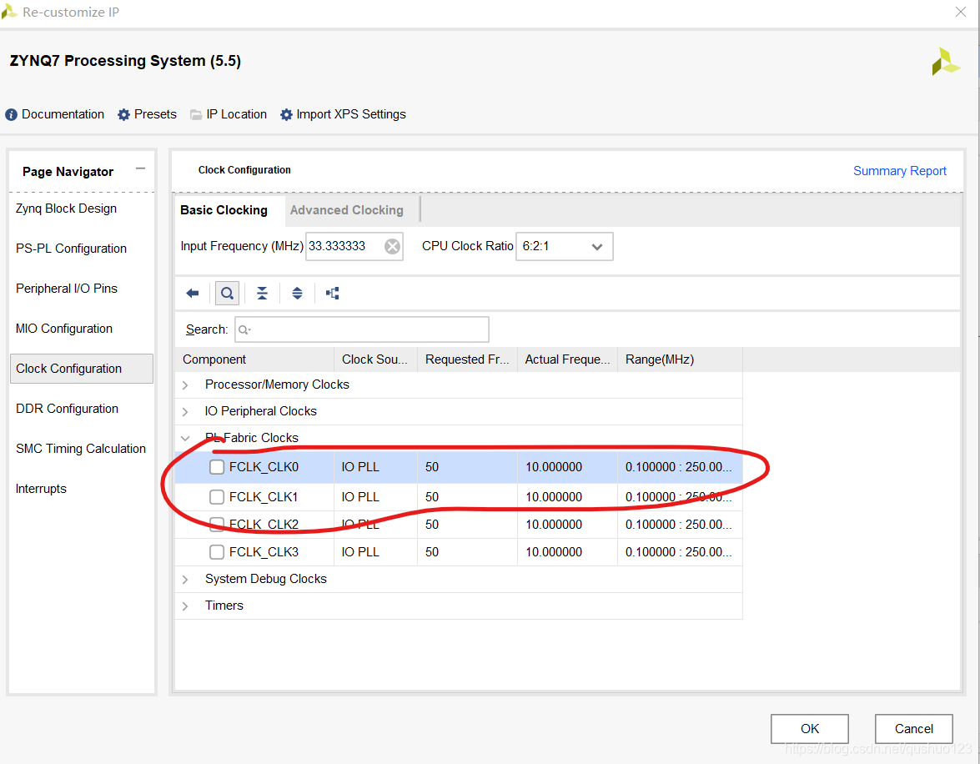
Task: Select FCLK_CLK2 actual frequency 10.000000
Action: pos(567,524)
